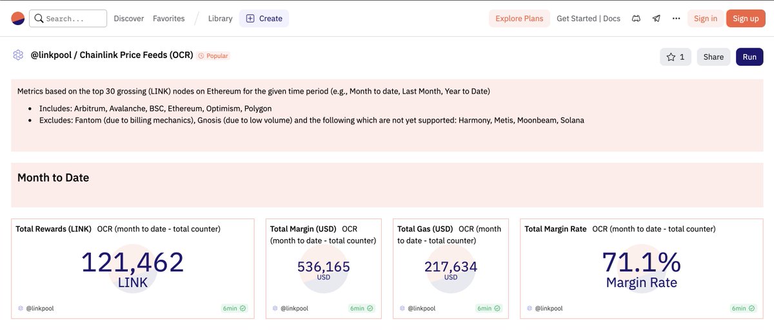Open Get Started | Docs link
Image resolution: width=774 pixels, height=330 pixels.
[588, 19]
